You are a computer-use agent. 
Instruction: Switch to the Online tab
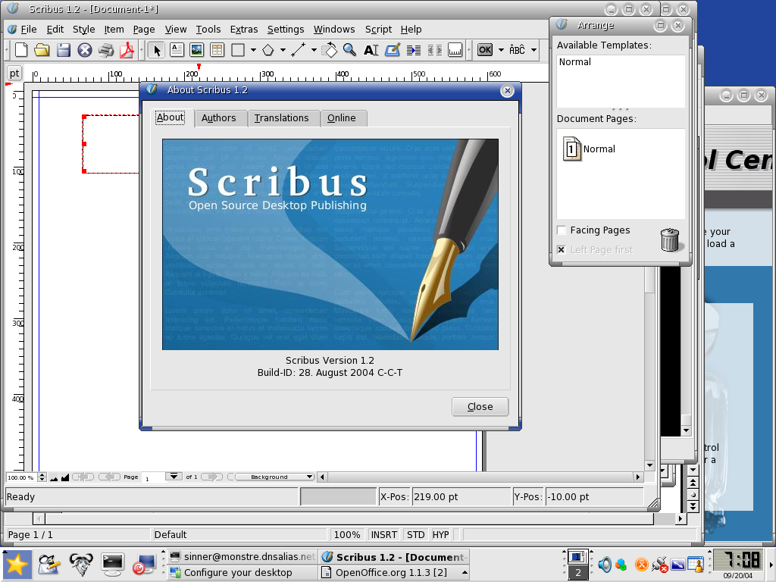[341, 117]
